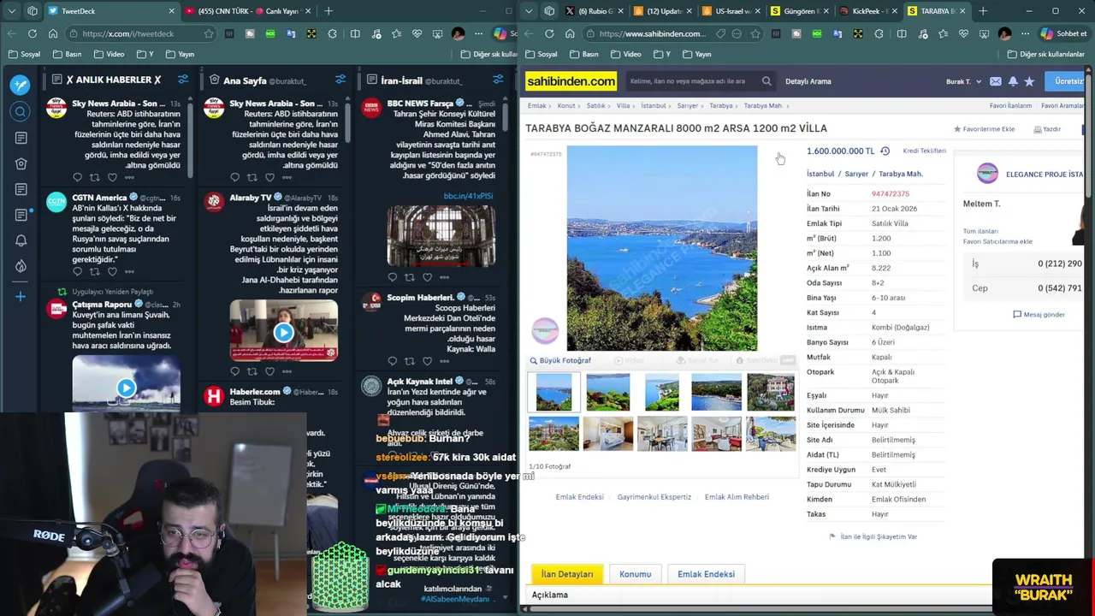Screen dimensions: 1095x616
Task: Open the column settings of İran-İsrail
Action: coord(498,80)
